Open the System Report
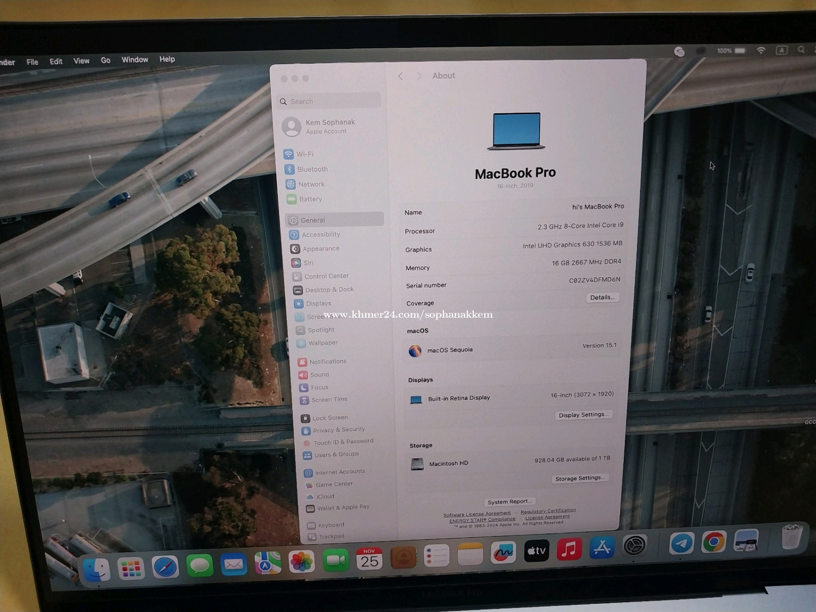Image resolution: width=816 pixels, height=612 pixels. (510, 502)
